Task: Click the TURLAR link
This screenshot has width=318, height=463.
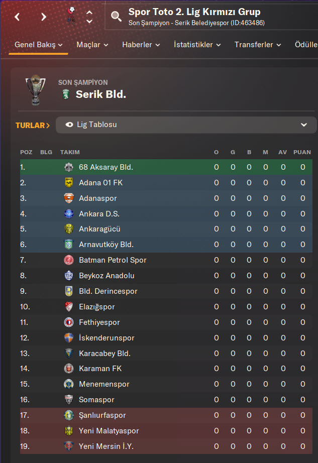Action: [33, 125]
